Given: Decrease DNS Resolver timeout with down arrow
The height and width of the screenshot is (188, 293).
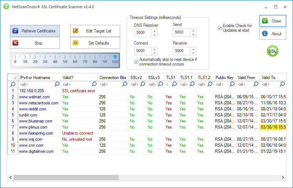Looking at the screenshot, I should click(x=154, y=35).
